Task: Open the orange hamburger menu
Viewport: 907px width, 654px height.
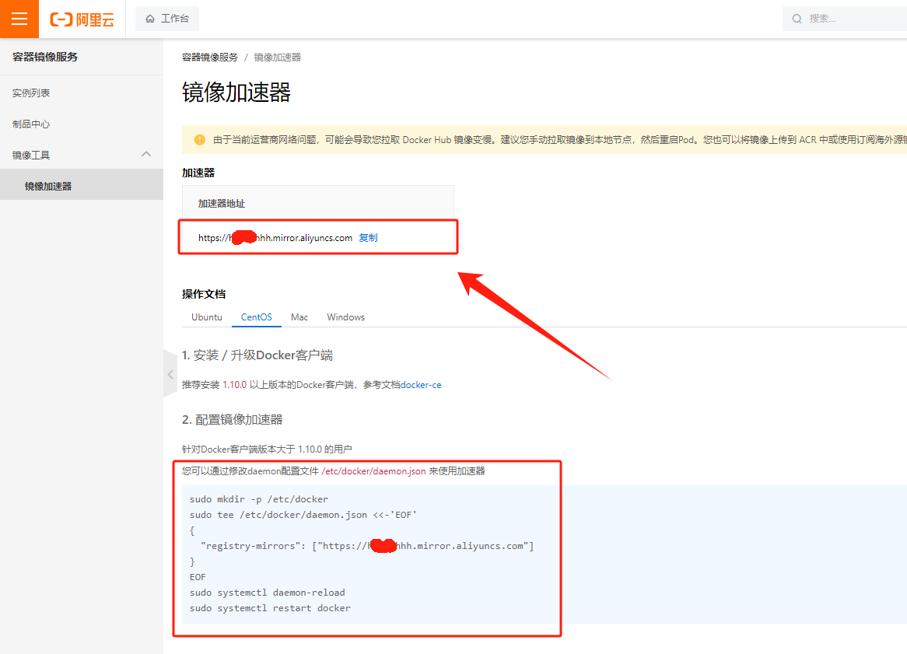Action: (x=19, y=19)
